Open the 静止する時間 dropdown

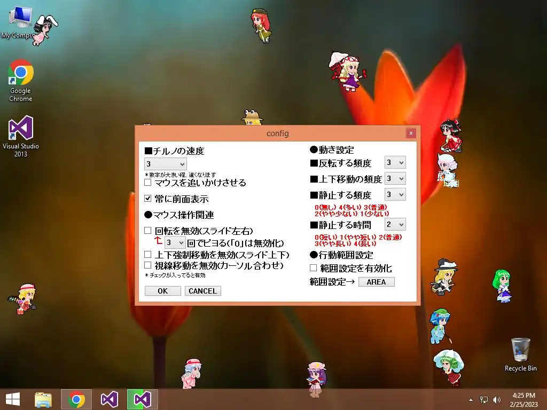point(395,225)
